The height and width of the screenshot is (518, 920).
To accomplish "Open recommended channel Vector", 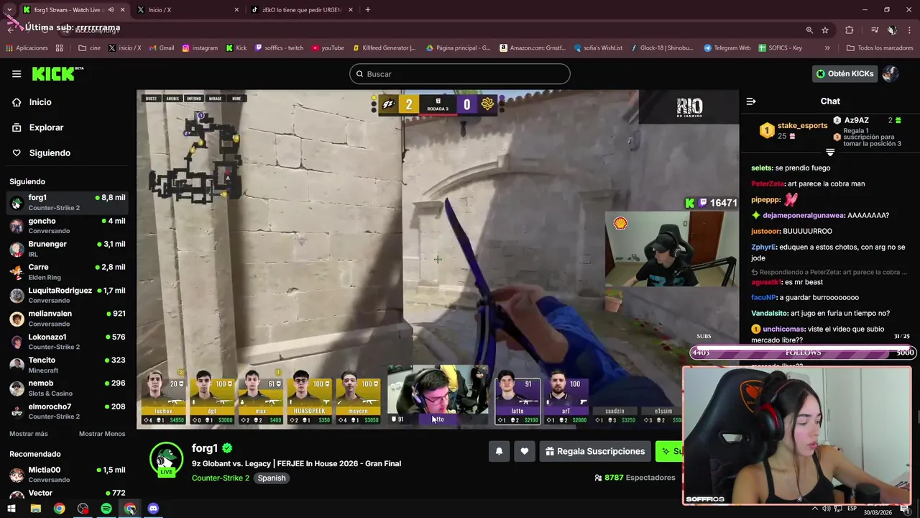I will coord(68,494).
